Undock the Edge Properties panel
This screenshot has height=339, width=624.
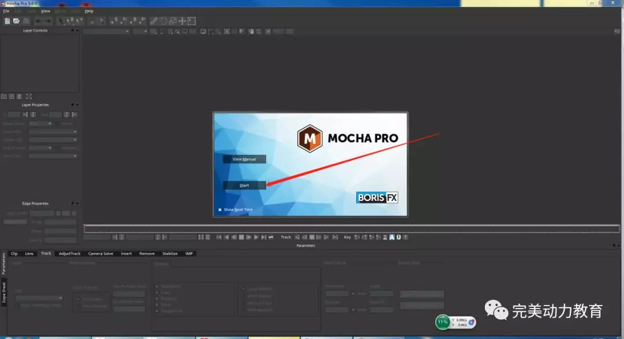(x=72, y=203)
